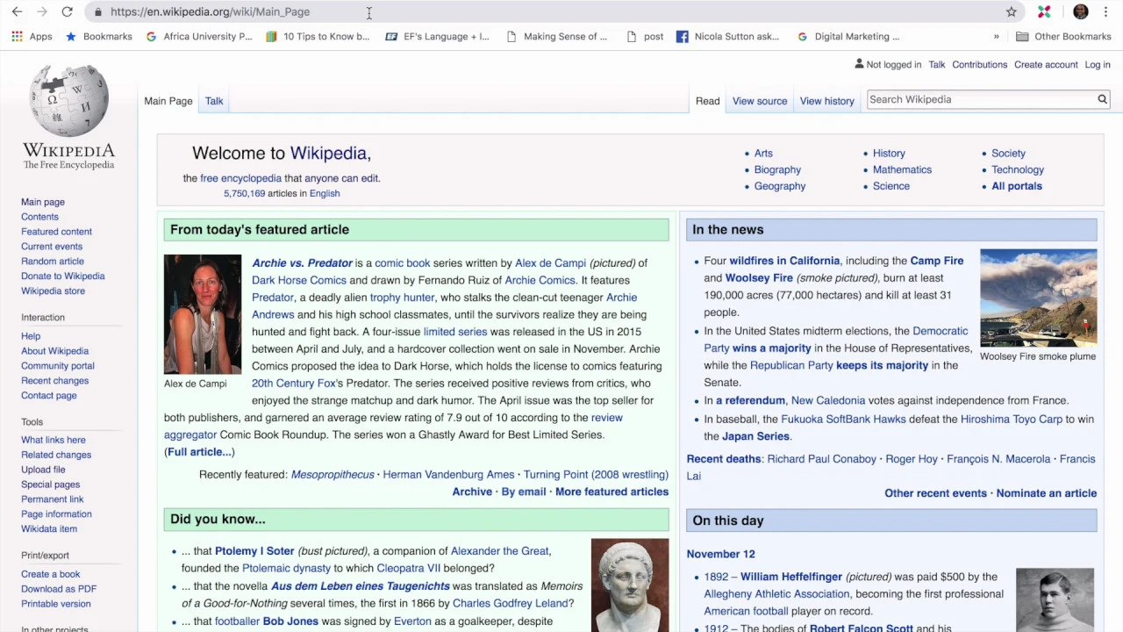Open the Japan Series link
The width and height of the screenshot is (1123, 632).
tap(755, 436)
